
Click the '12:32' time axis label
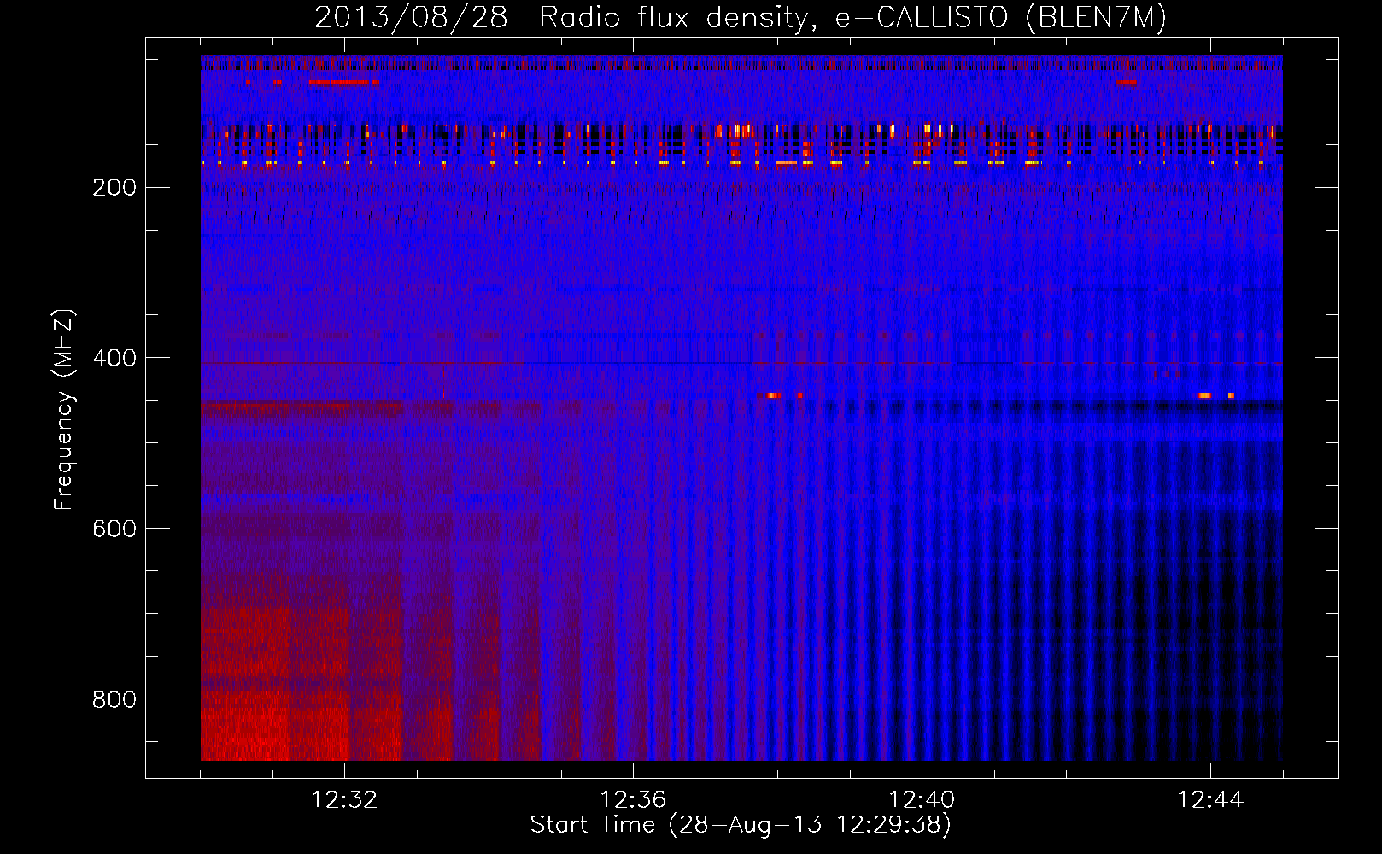click(344, 800)
